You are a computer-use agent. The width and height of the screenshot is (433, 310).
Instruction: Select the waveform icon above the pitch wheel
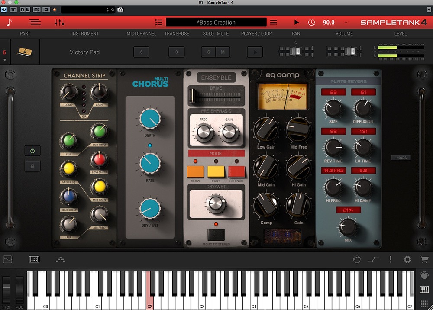click(8, 259)
